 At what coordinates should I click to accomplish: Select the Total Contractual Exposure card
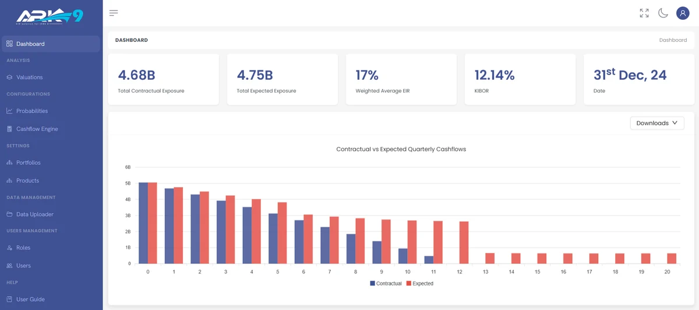(164, 80)
